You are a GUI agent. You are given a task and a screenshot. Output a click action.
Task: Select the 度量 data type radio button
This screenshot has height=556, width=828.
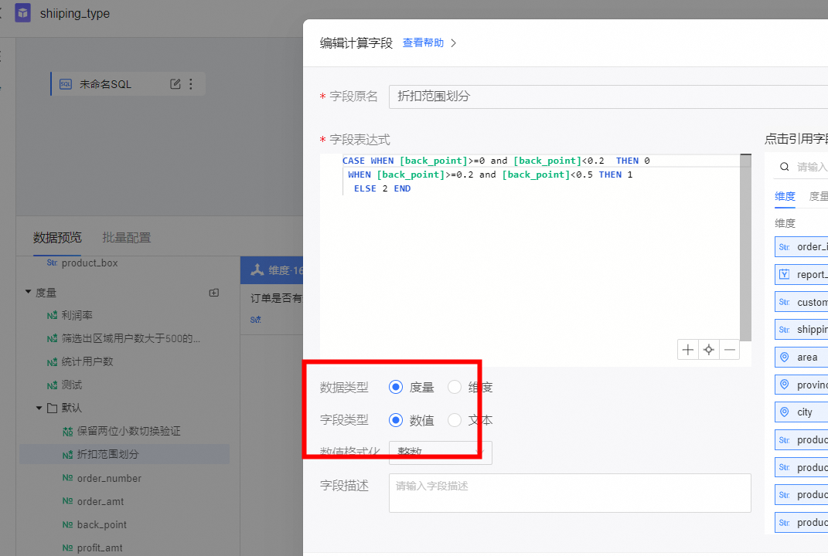[396, 387]
